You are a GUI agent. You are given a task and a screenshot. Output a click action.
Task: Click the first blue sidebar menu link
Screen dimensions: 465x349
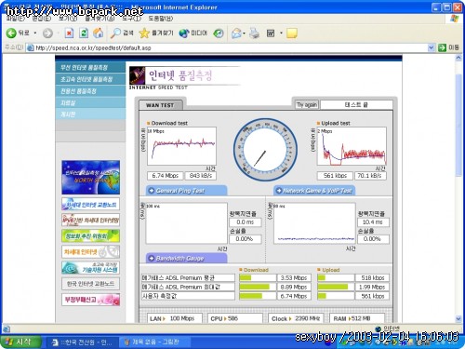[90, 67]
